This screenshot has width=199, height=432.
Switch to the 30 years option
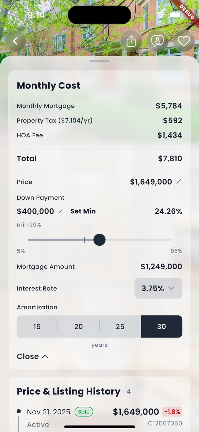[161, 326]
